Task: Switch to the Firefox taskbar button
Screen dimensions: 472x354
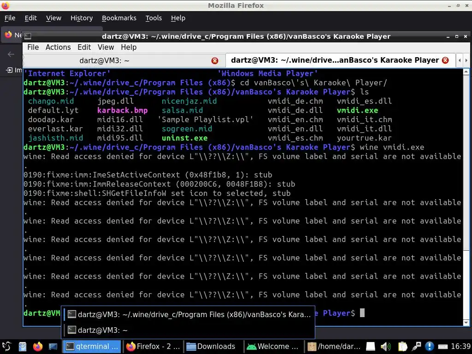Action: click(x=153, y=347)
